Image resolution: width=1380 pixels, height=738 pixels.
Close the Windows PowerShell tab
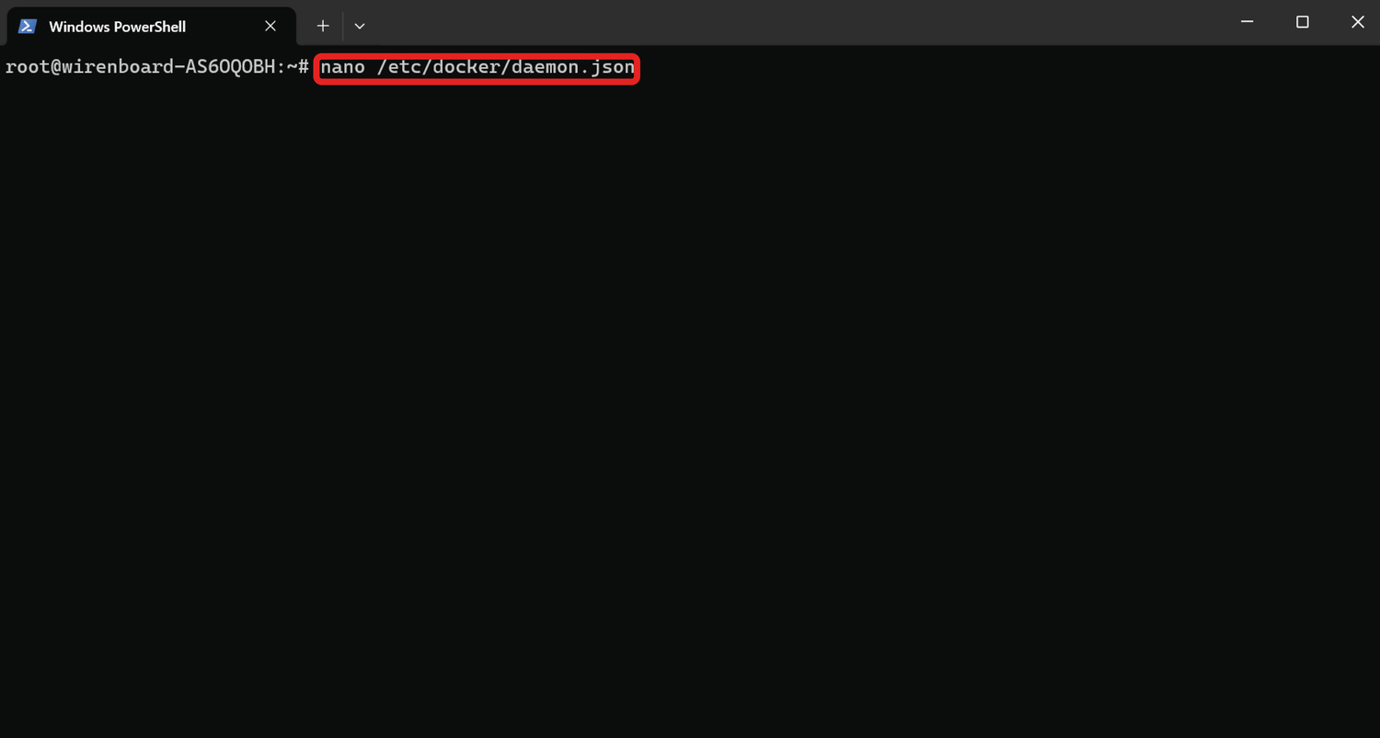point(270,27)
